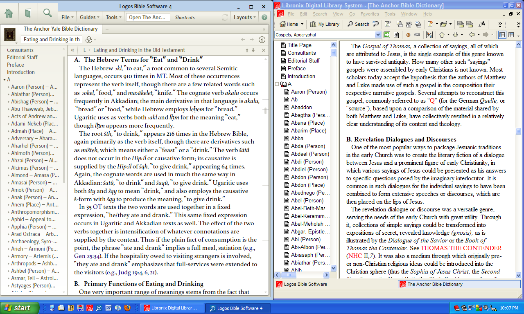Toggle the Libronix linked-resources chain icon

pyautogui.click(x=417, y=35)
